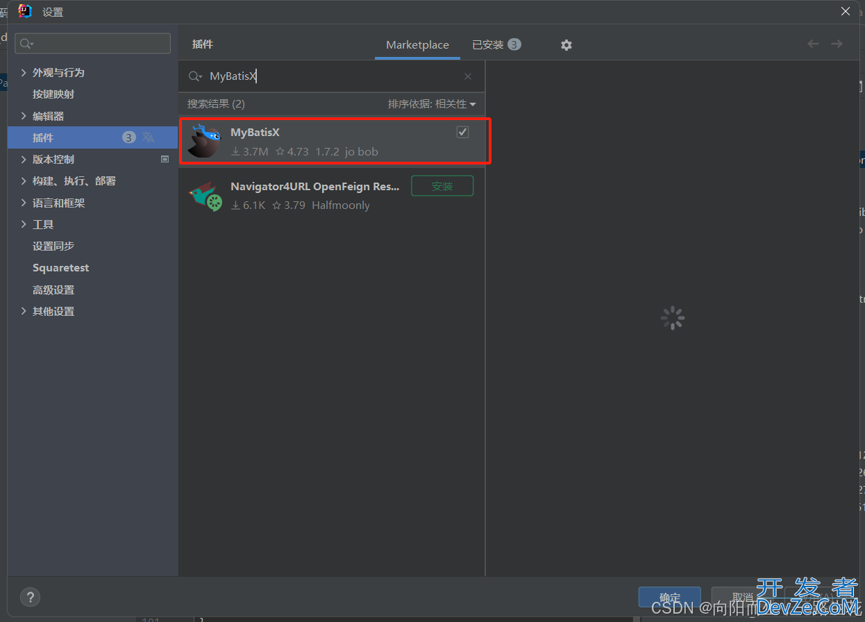Open help with the question mark button
865x622 pixels.
(x=30, y=597)
